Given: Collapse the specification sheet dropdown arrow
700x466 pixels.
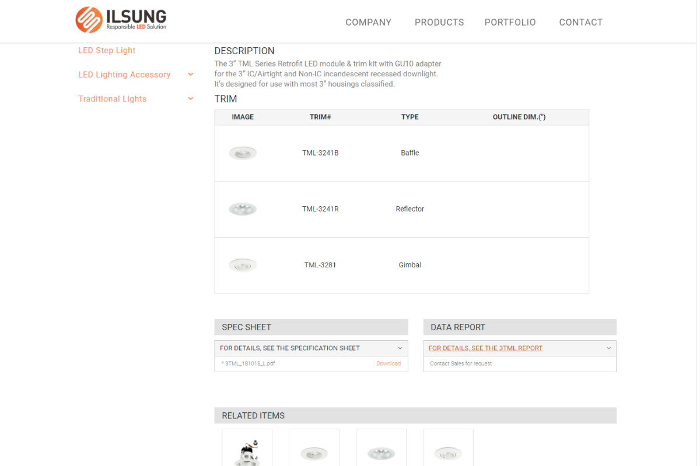Looking at the screenshot, I should [x=400, y=348].
